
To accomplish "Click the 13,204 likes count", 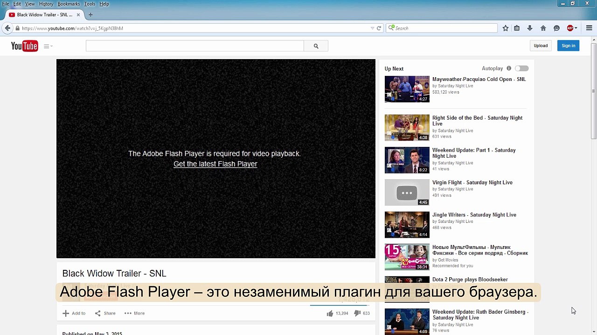I will point(342,313).
